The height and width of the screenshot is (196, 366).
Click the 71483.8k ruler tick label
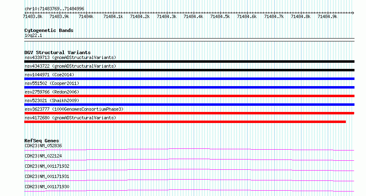[x=32, y=16]
